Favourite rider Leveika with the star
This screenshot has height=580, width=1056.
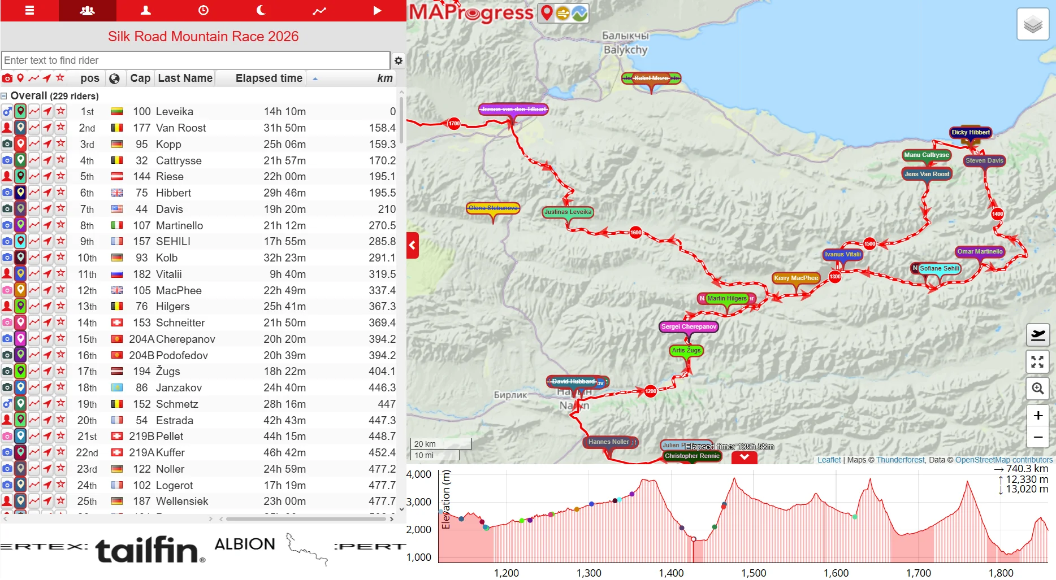click(x=60, y=111)
